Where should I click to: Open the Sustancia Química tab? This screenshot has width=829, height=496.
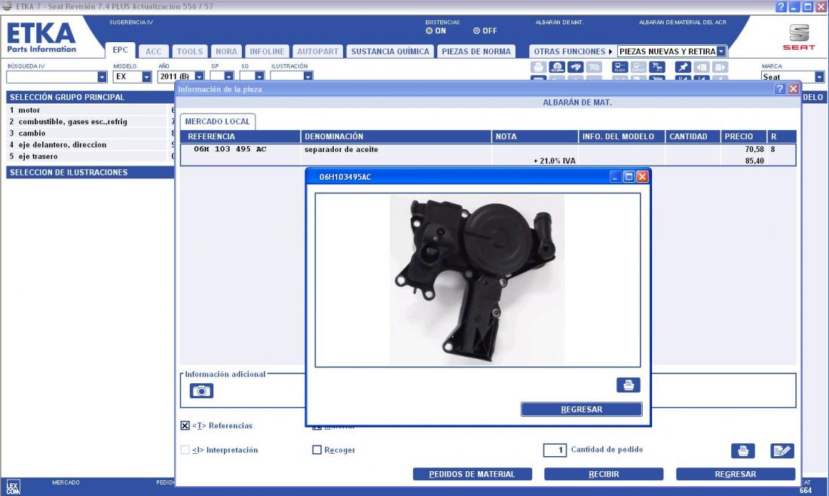pos(390,51)
